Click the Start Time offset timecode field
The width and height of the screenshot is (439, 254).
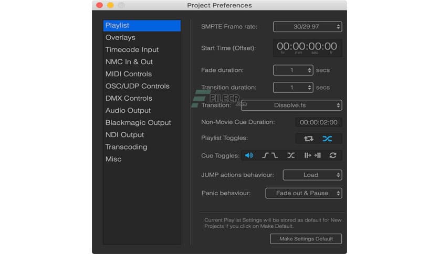[x=307, y=48]
